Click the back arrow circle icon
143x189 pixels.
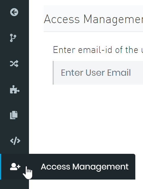point(14,12)
